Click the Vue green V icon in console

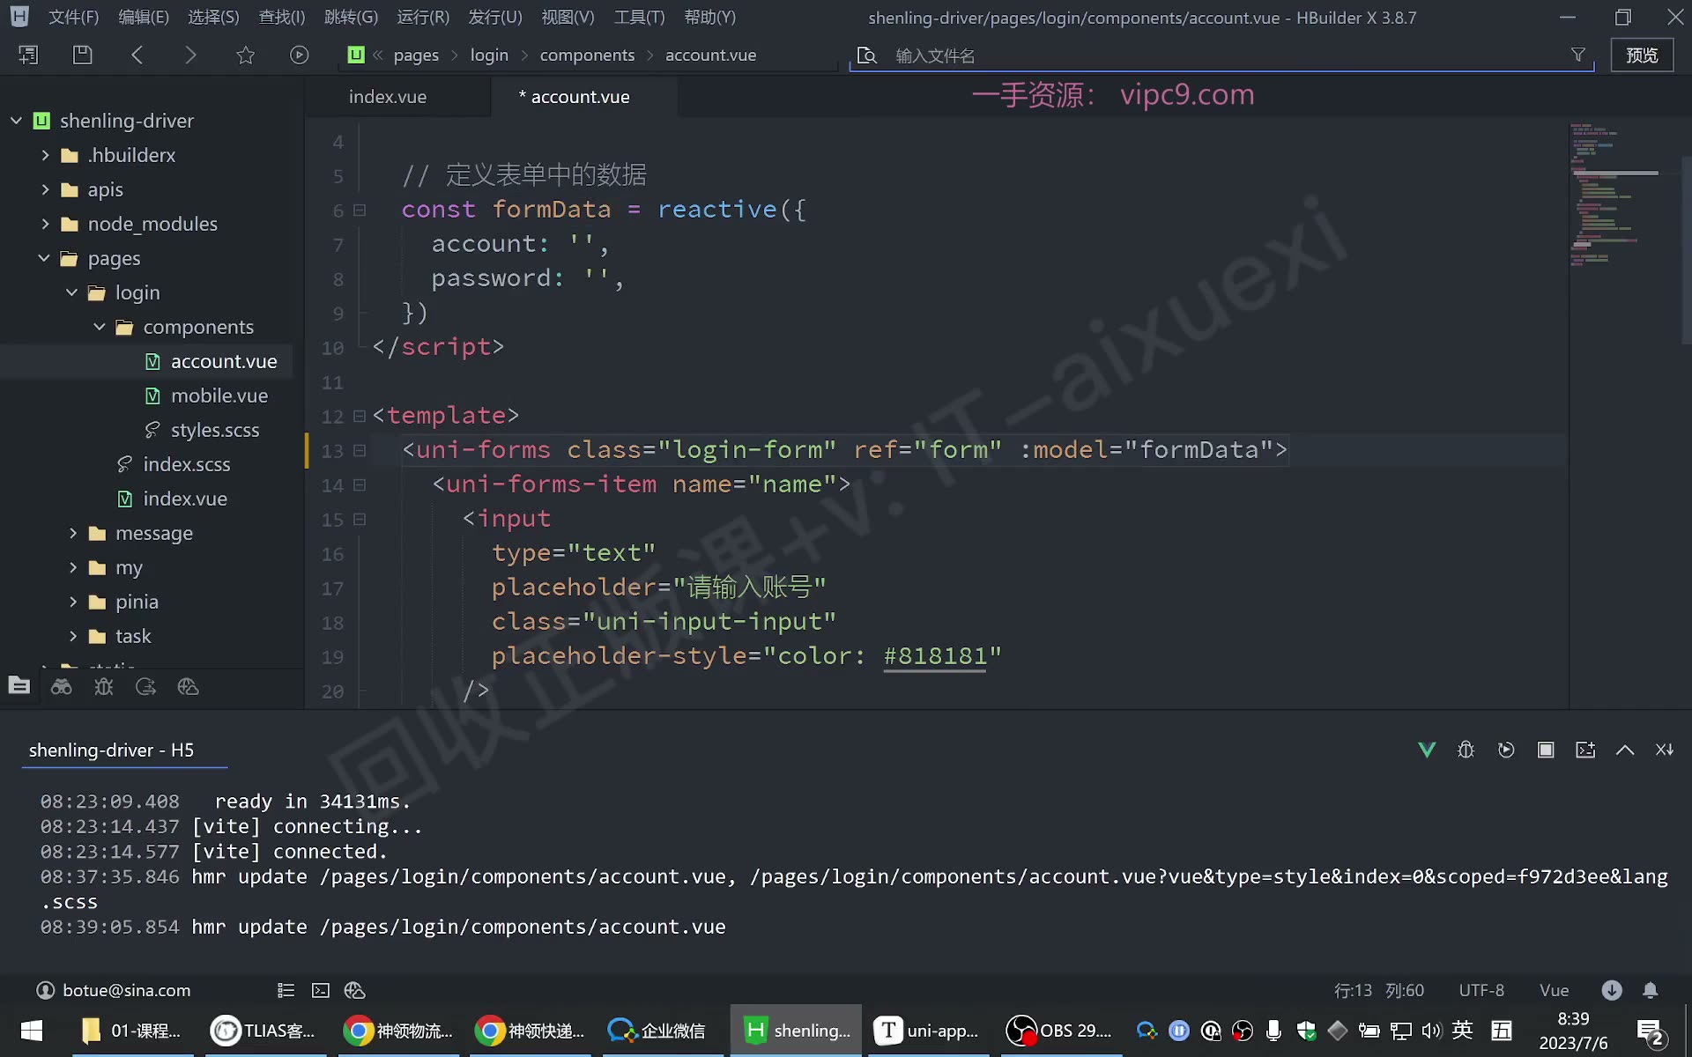point(1427,750)
